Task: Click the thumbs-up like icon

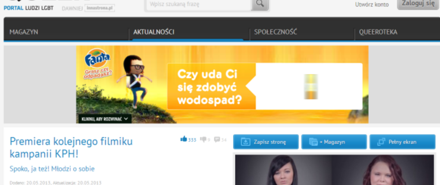Action: [184, 139]
